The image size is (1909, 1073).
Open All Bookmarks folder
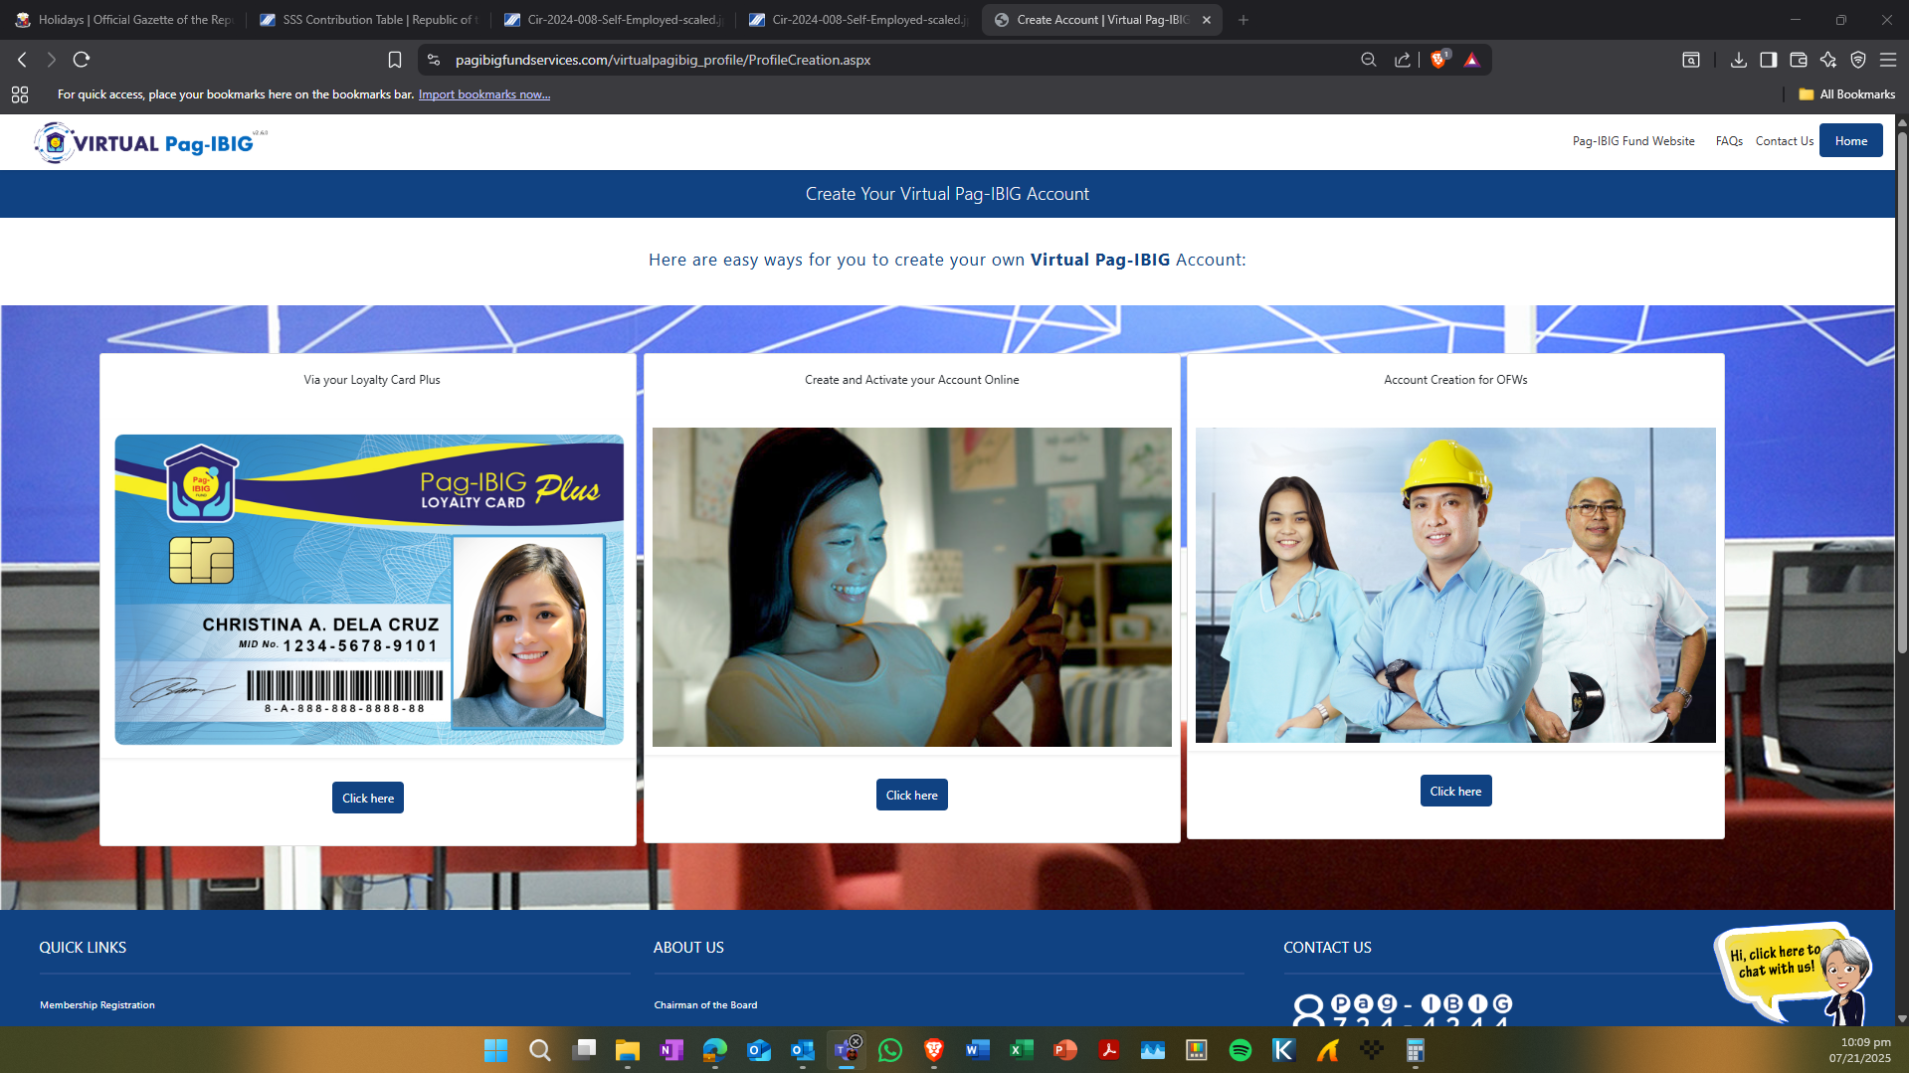tap(1846, 94)
